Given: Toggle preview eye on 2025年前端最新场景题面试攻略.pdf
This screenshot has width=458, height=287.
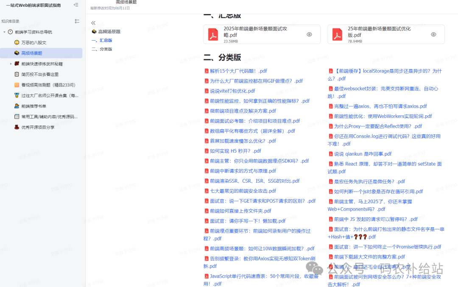Looking at the screenshot, I should point(309,34).
